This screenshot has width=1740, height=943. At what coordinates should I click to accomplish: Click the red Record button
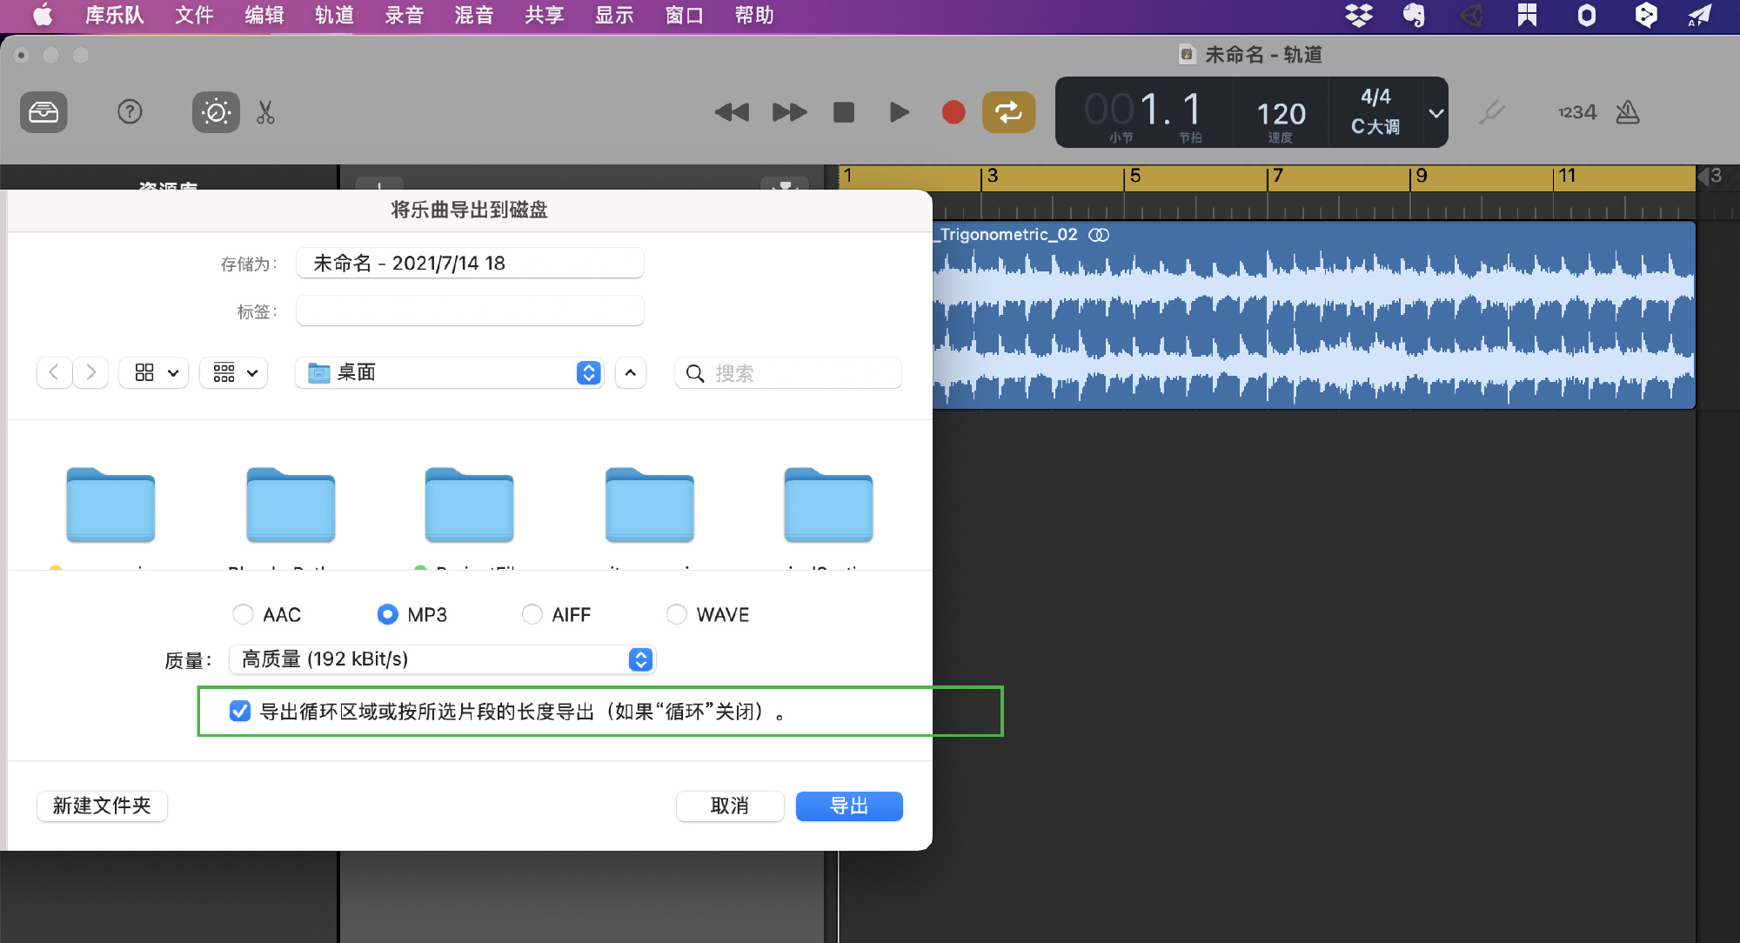coord(954,112)
